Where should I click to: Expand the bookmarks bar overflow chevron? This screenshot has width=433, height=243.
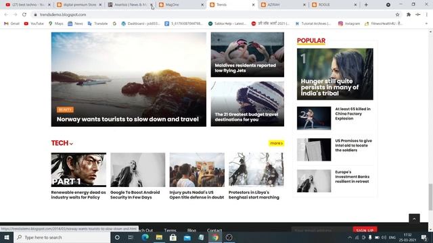pos(426,24)
